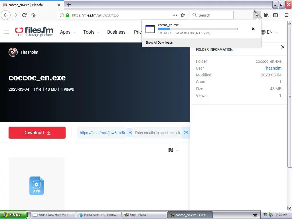Focus the enter emails input field
The height and width of the screenshot is (219, 292).
[157, 133]
